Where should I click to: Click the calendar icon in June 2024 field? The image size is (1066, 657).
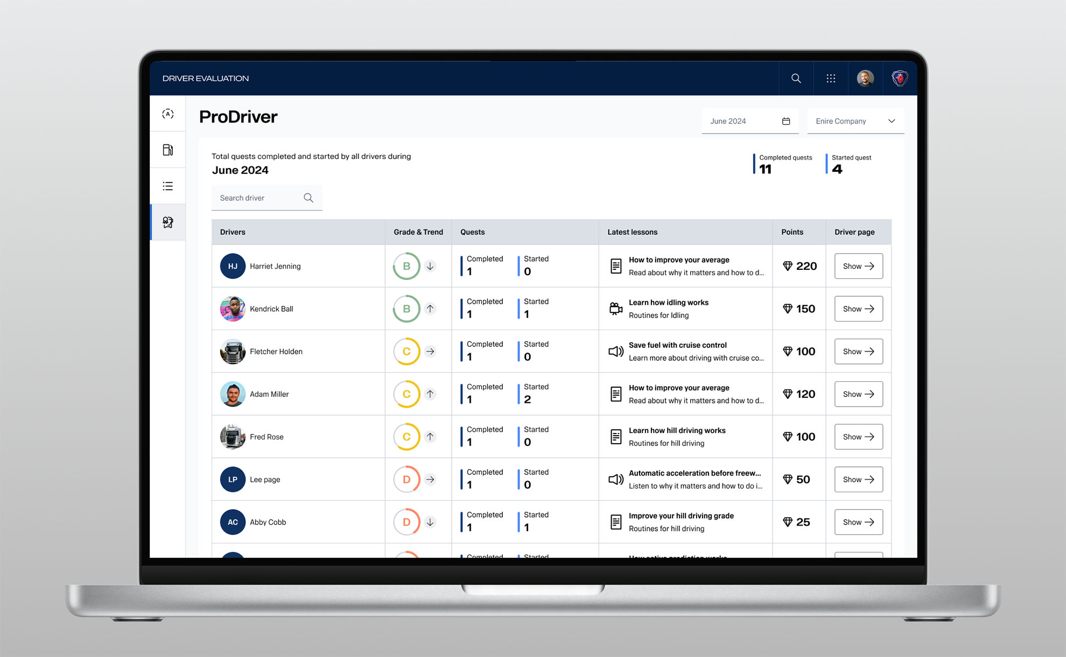point(786,121)
